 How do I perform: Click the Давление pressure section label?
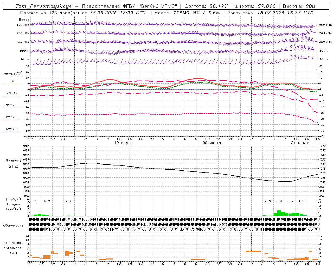point(14,161)
